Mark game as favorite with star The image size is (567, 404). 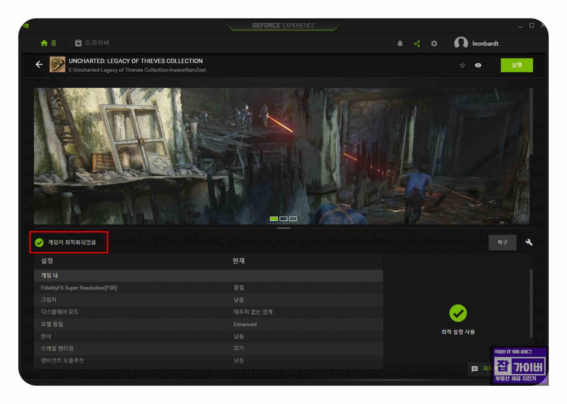click(x=462, y=65)
